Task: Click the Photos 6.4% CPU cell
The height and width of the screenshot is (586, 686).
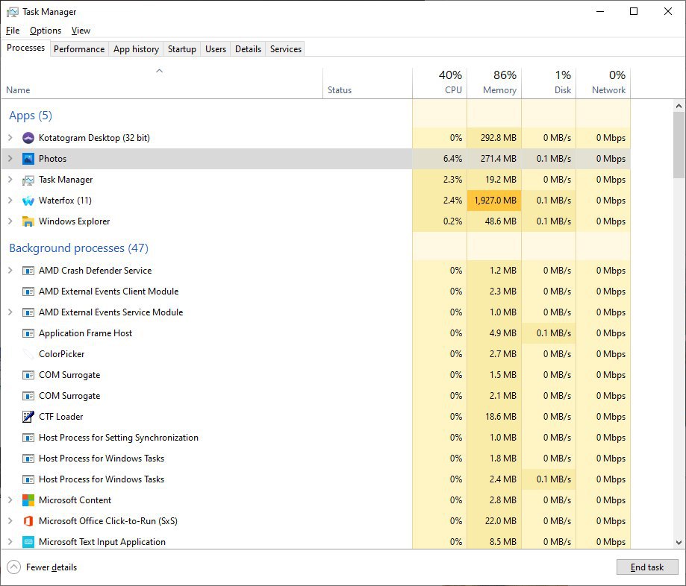Action: [440, 159]
